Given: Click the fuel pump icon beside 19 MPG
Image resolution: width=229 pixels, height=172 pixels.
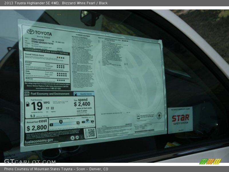Looking at the screenshot, I should [x=28, y=104].
